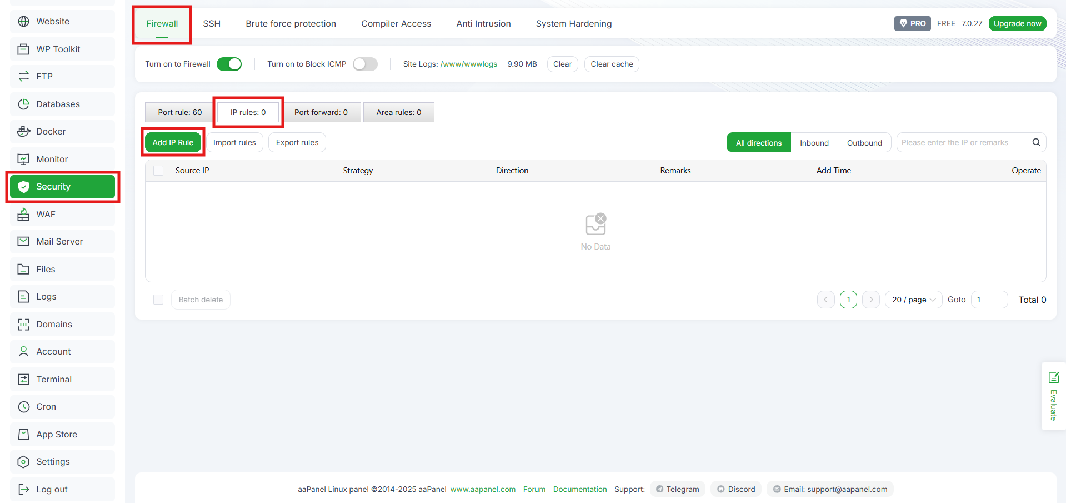1066x503 pixels.
Task: Open the Website globe icon in sidebar
Action: (x=23, y=22)
